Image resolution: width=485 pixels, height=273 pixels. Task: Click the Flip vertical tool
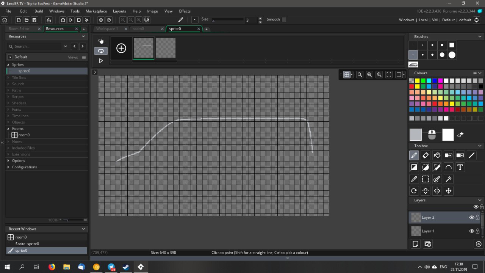(426, 191)
